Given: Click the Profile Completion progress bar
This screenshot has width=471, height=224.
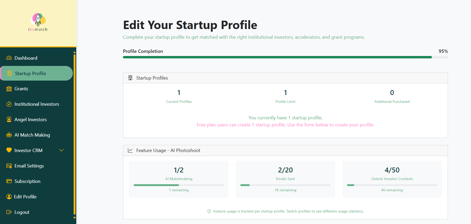Looking at the screenshot, I should click(x=285, y=57).
